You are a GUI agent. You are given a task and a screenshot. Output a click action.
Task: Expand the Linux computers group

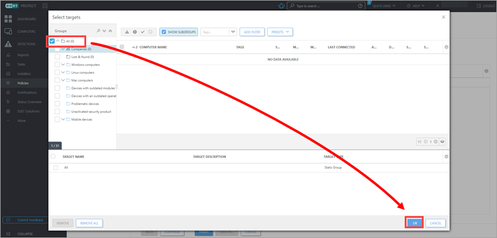(x=63, y=73)
